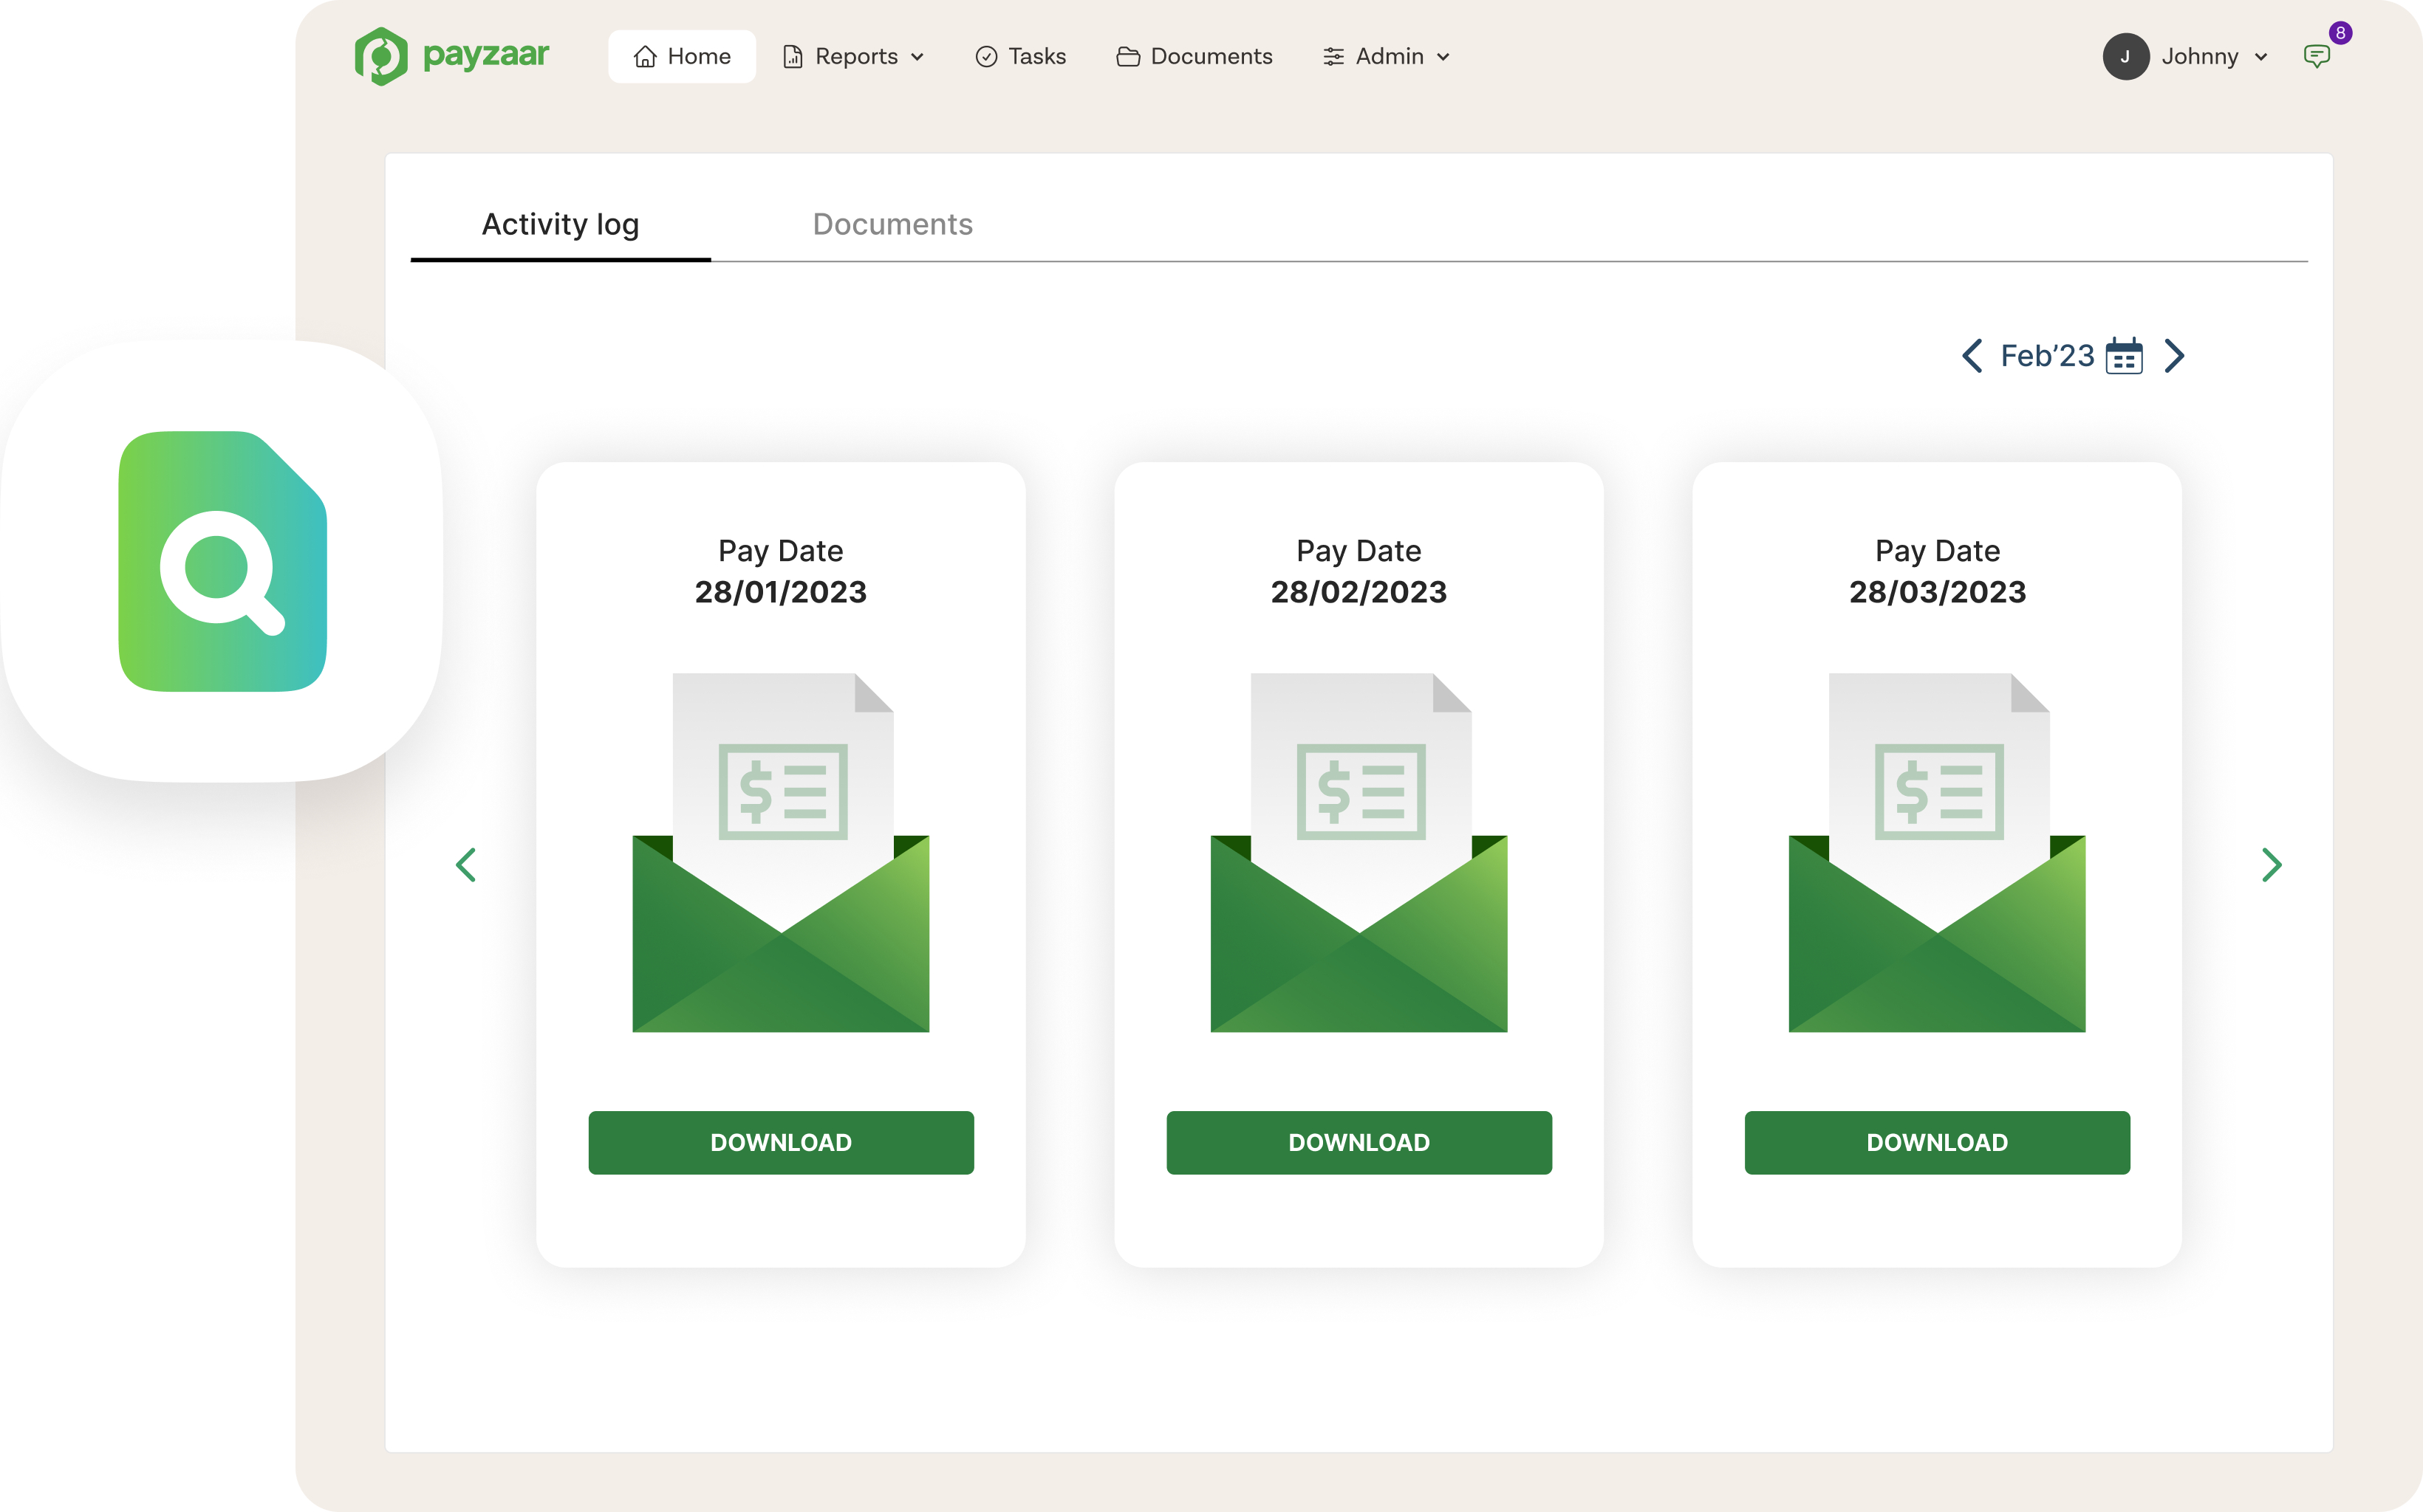Screen dimensions: 2423x1512
Task: Expand the Reports dropdown menu
Action: (853, 56)
